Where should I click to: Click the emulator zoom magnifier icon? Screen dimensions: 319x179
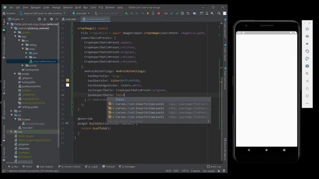click(307, 74)
